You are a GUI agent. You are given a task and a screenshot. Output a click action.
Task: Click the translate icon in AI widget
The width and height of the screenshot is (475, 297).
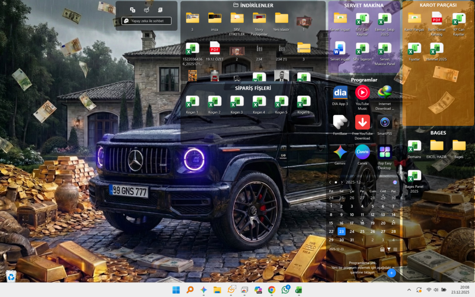(x=133, y=10)
